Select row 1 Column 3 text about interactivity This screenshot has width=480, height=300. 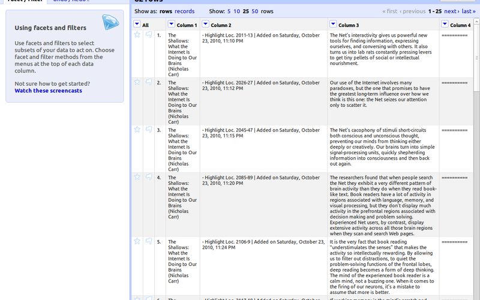[x=381, y=49]
